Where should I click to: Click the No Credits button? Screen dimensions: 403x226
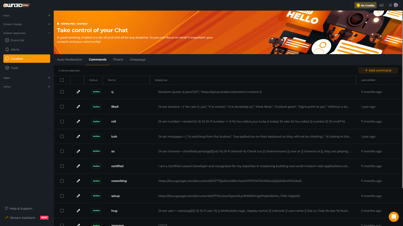(365, 5)
